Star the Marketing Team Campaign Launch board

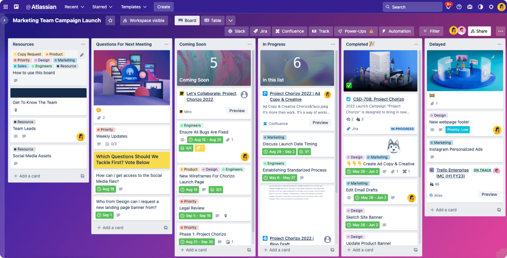click(x=110, y=21)
